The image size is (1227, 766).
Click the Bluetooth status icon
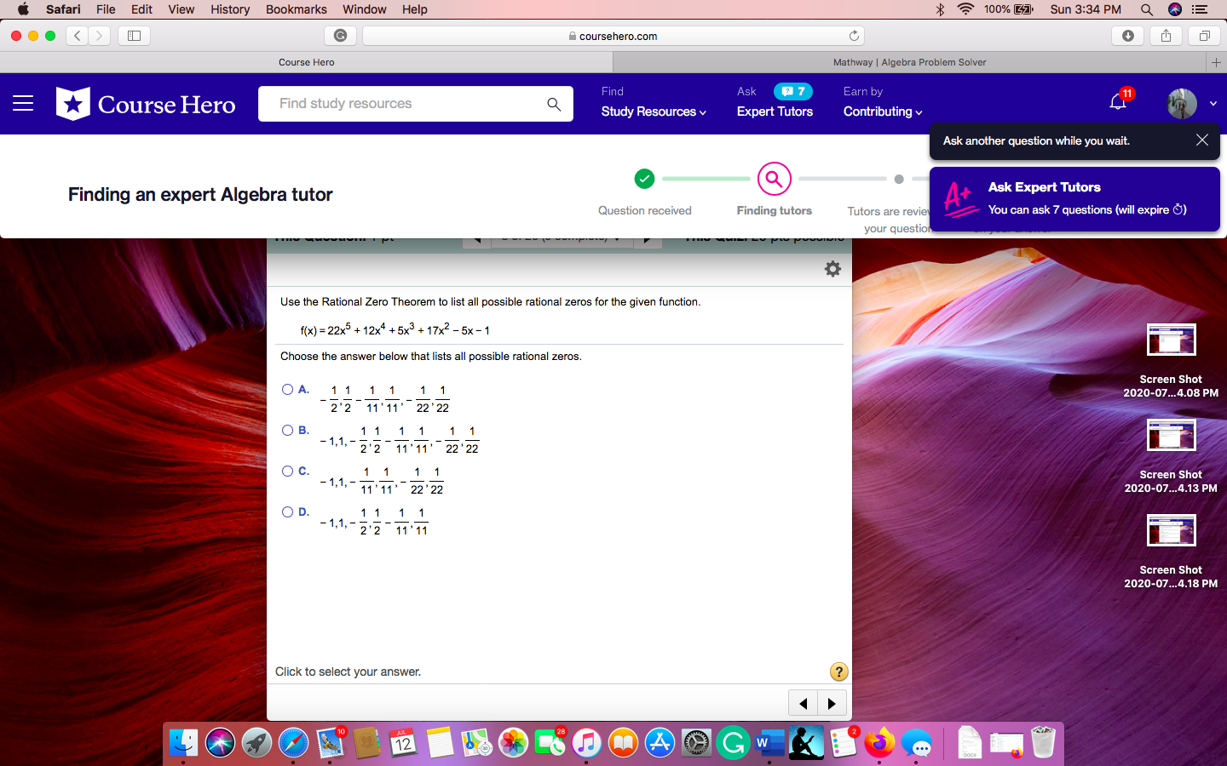click(941, 9)
